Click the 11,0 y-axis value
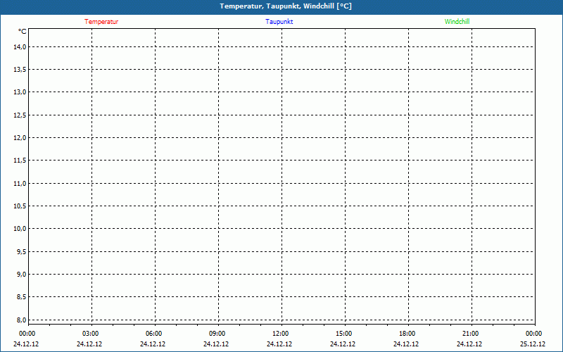Image resolution: width=563 pixels, height=352 pixels. pos(20,183)
